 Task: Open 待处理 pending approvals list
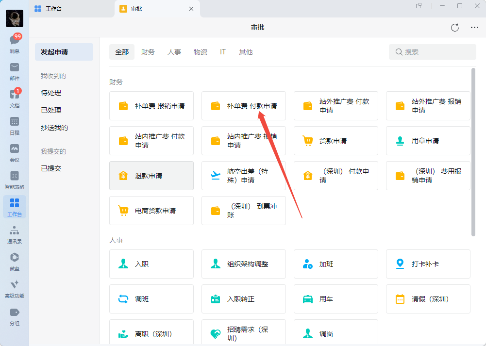coord(51,93)
